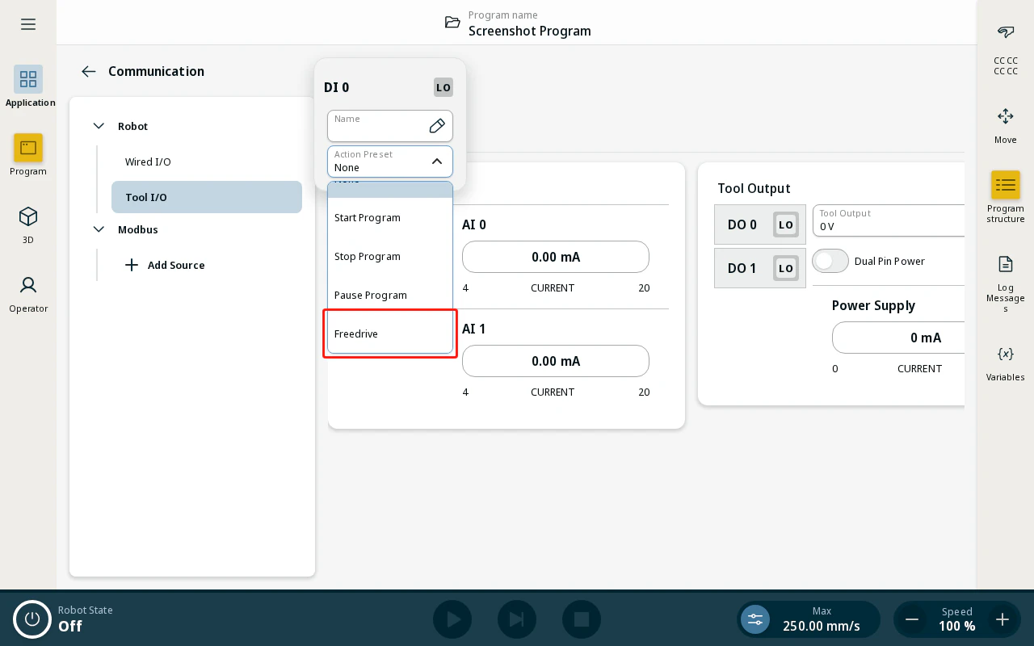Select Stop Program preset option
Screen dimensions: 1034x646
click(390, 256)
